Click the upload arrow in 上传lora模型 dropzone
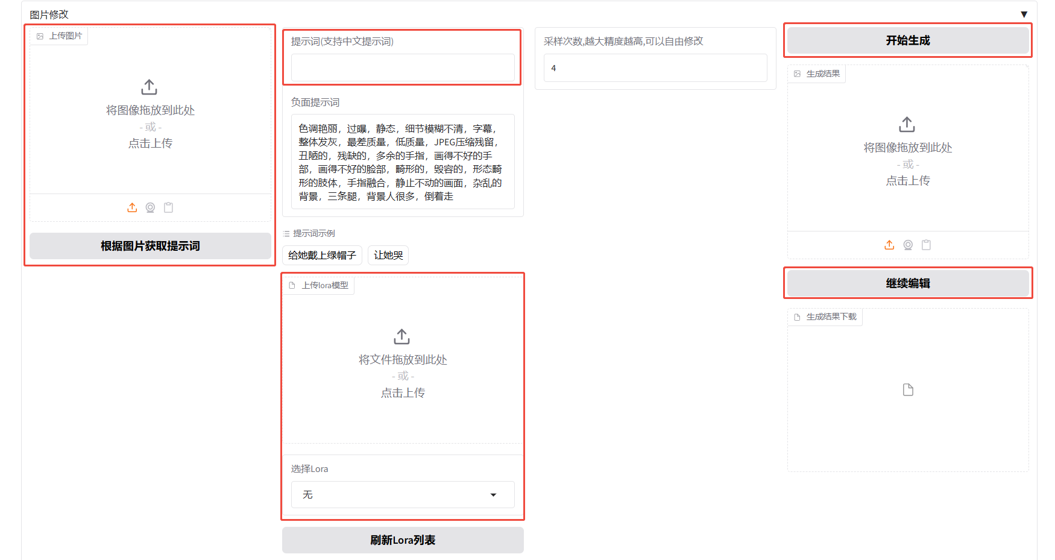This screenshot has height=560, width=1055. pos(402,336)
